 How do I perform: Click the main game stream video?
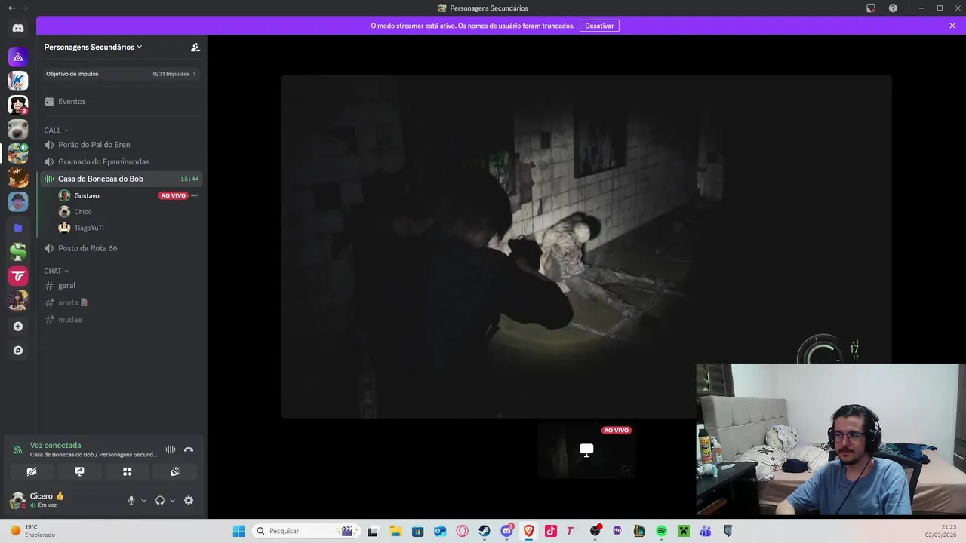tap(586, 246)
